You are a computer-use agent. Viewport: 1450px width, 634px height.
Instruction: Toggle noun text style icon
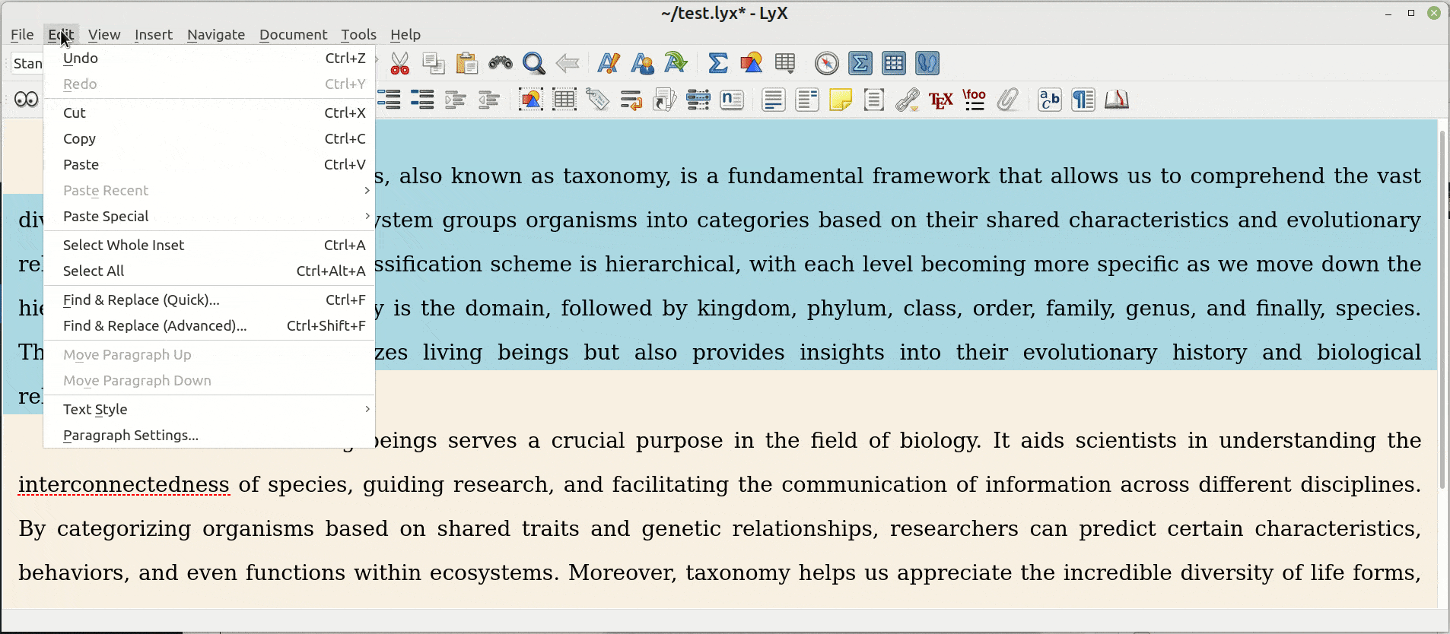[642, 63]
